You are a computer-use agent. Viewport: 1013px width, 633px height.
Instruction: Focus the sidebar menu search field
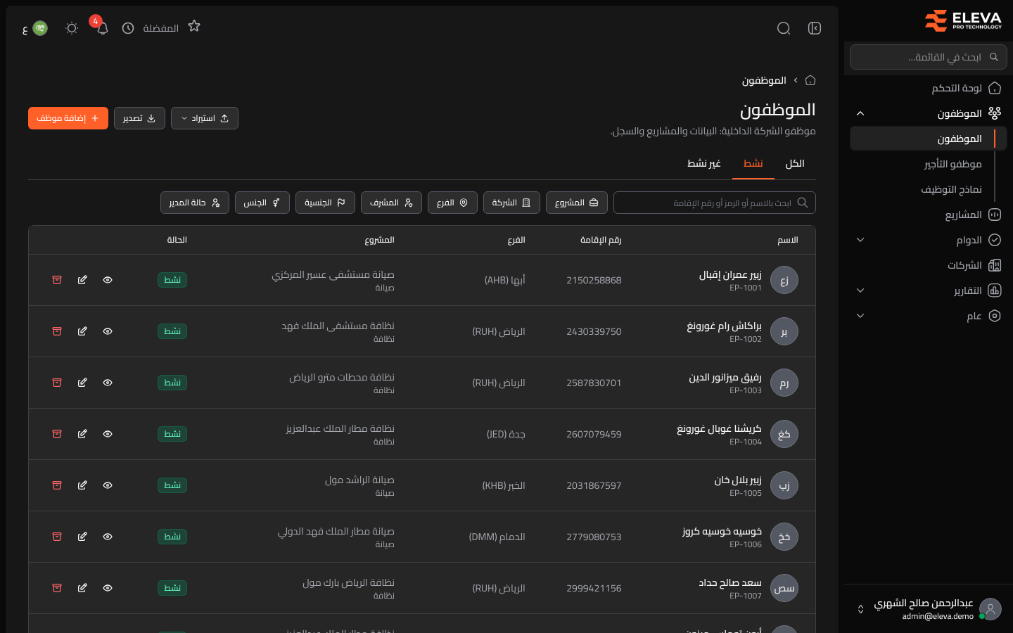929,57
